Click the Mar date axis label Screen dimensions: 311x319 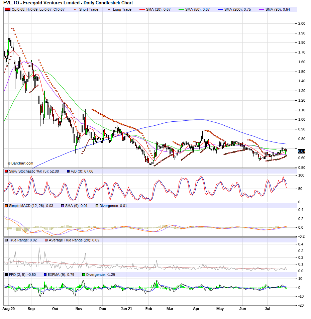pos(170,309)
